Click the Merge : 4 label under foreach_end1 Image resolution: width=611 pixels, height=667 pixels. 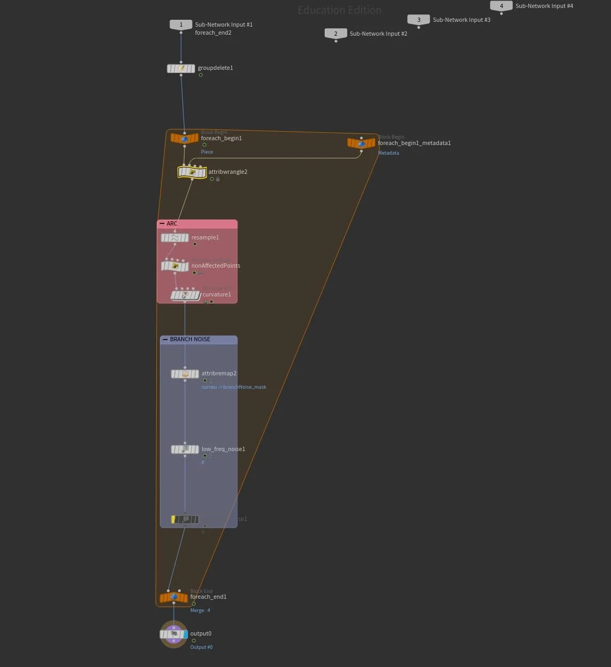pos(200,610)
